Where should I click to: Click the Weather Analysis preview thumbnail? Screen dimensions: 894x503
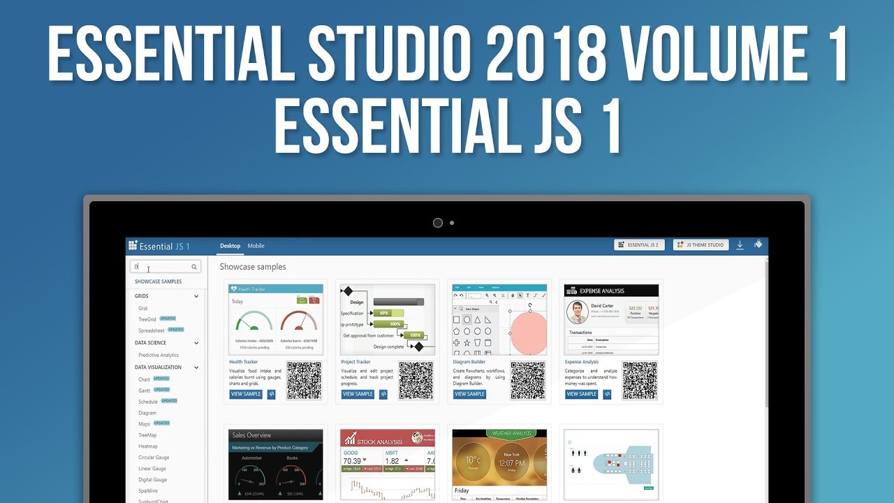tap(499, 465)
